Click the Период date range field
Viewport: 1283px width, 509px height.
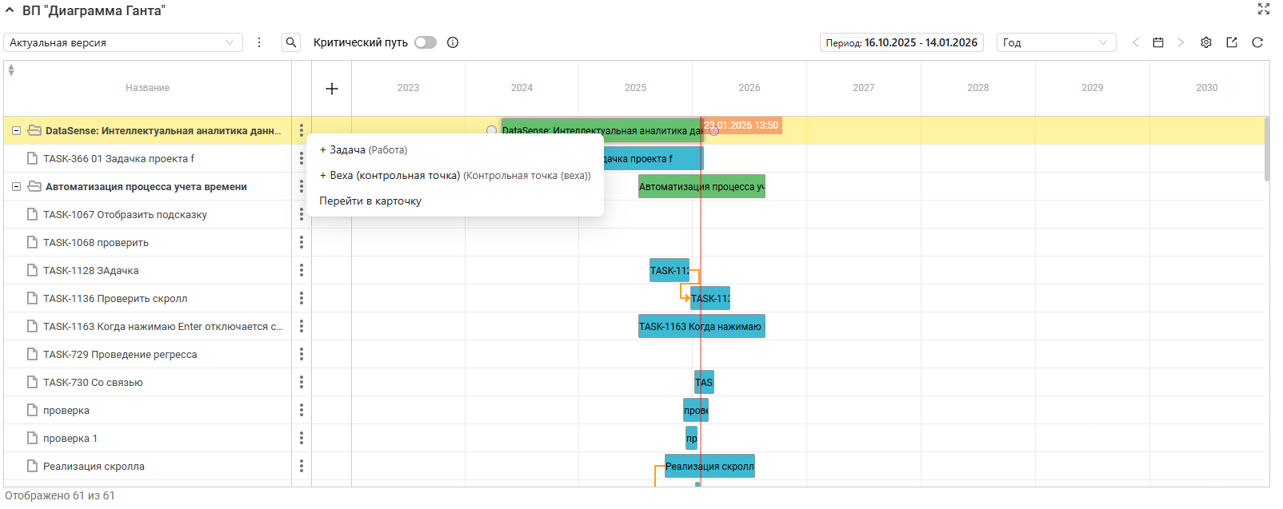tap(901, 42)
